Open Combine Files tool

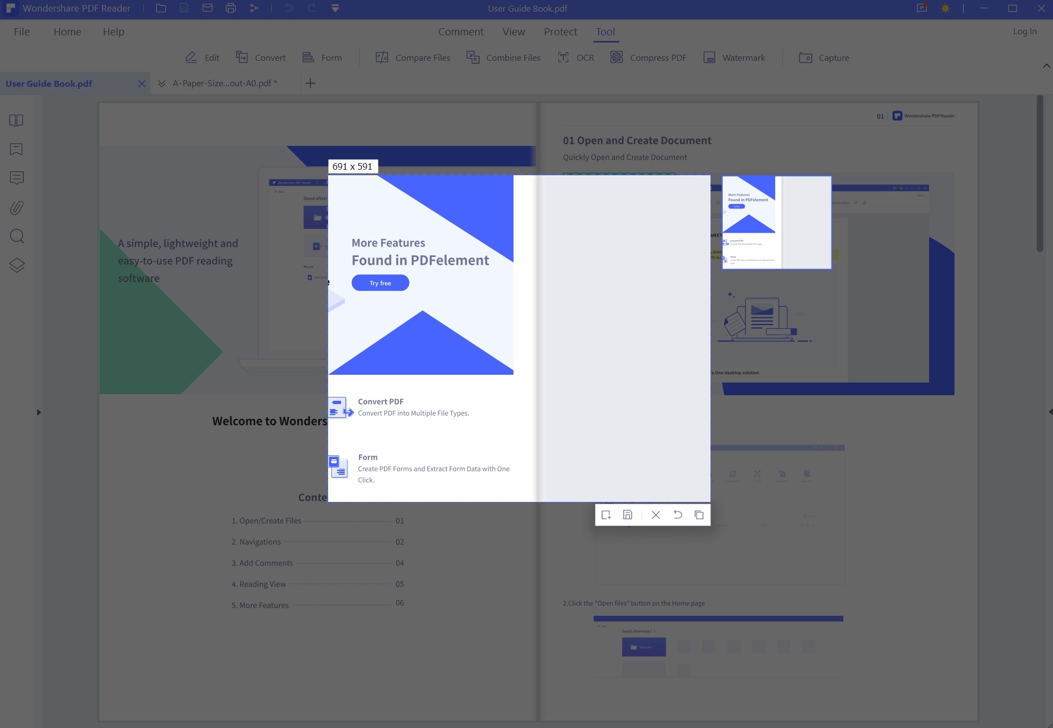point(504,57)
